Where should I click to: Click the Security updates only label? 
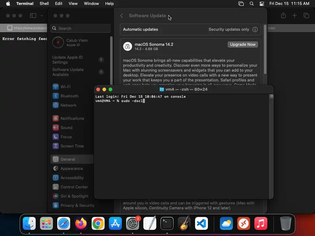(x=229, y=29)
